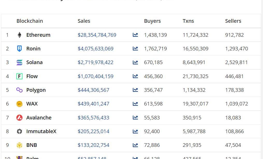Open the sales chart for Polygon
Image resolution: width=263 pixels, height=159 pixels.
135,90
